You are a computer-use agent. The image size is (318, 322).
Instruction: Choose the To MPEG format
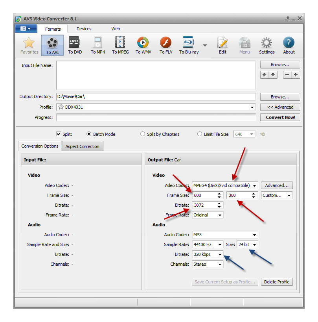point(120,45)
